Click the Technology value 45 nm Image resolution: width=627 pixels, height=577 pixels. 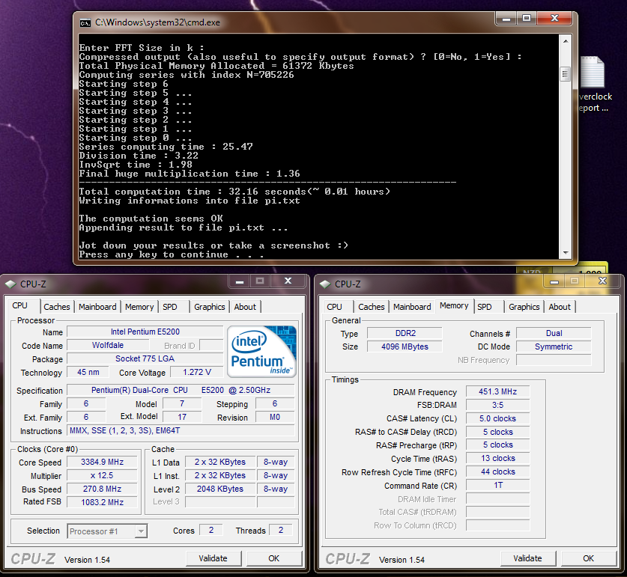[x=88, y=373]
